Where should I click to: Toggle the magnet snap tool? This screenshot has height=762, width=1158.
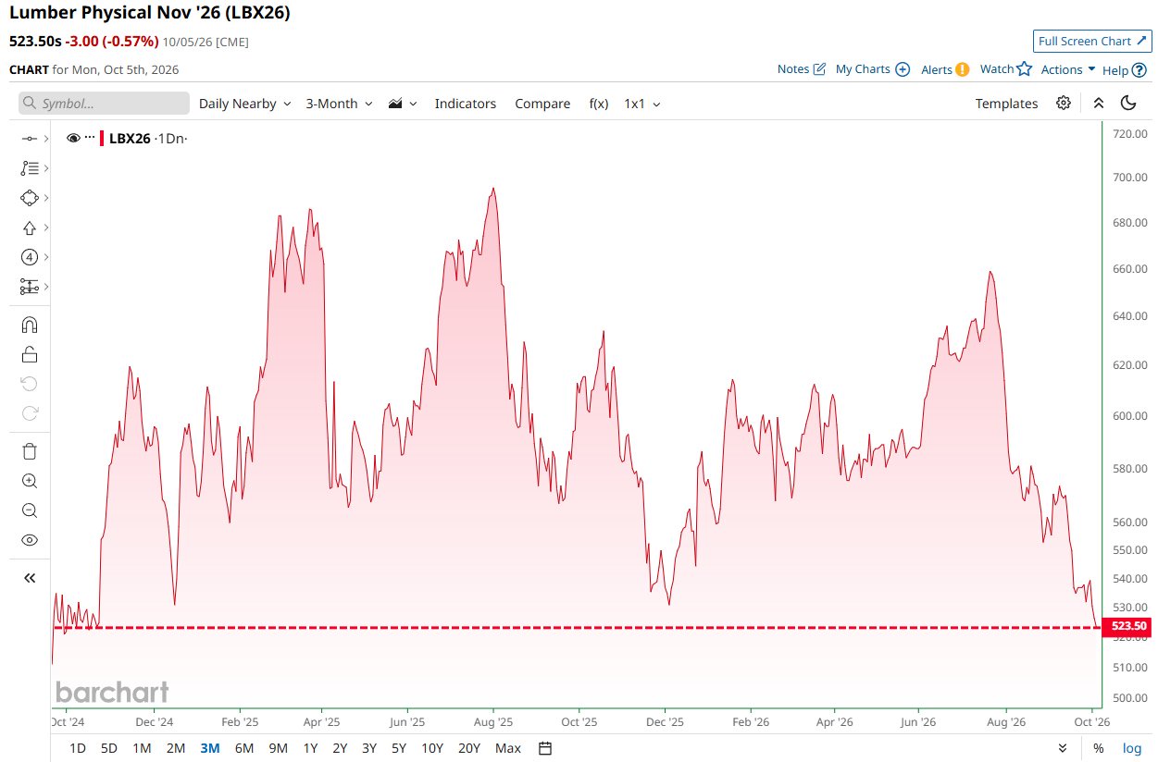pyautogui.click(x=29, y=325)
